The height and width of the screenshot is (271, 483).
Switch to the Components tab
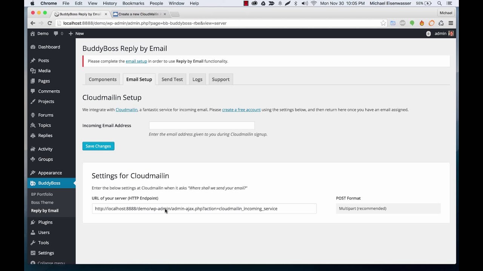click(x=103, y=79)
